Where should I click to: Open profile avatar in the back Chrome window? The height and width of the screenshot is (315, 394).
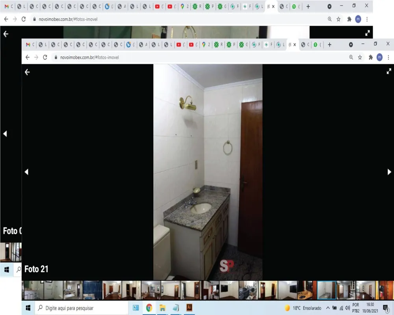coord(358,19)
